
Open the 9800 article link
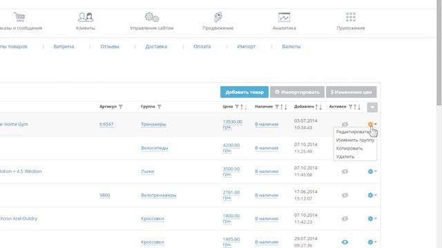104,195
